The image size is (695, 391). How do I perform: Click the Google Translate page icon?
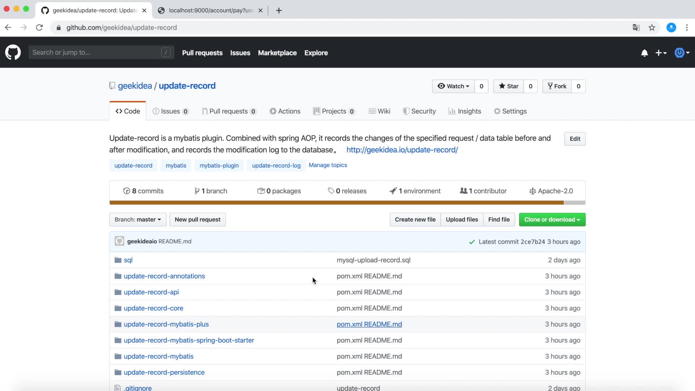click(x=636, y=28)
